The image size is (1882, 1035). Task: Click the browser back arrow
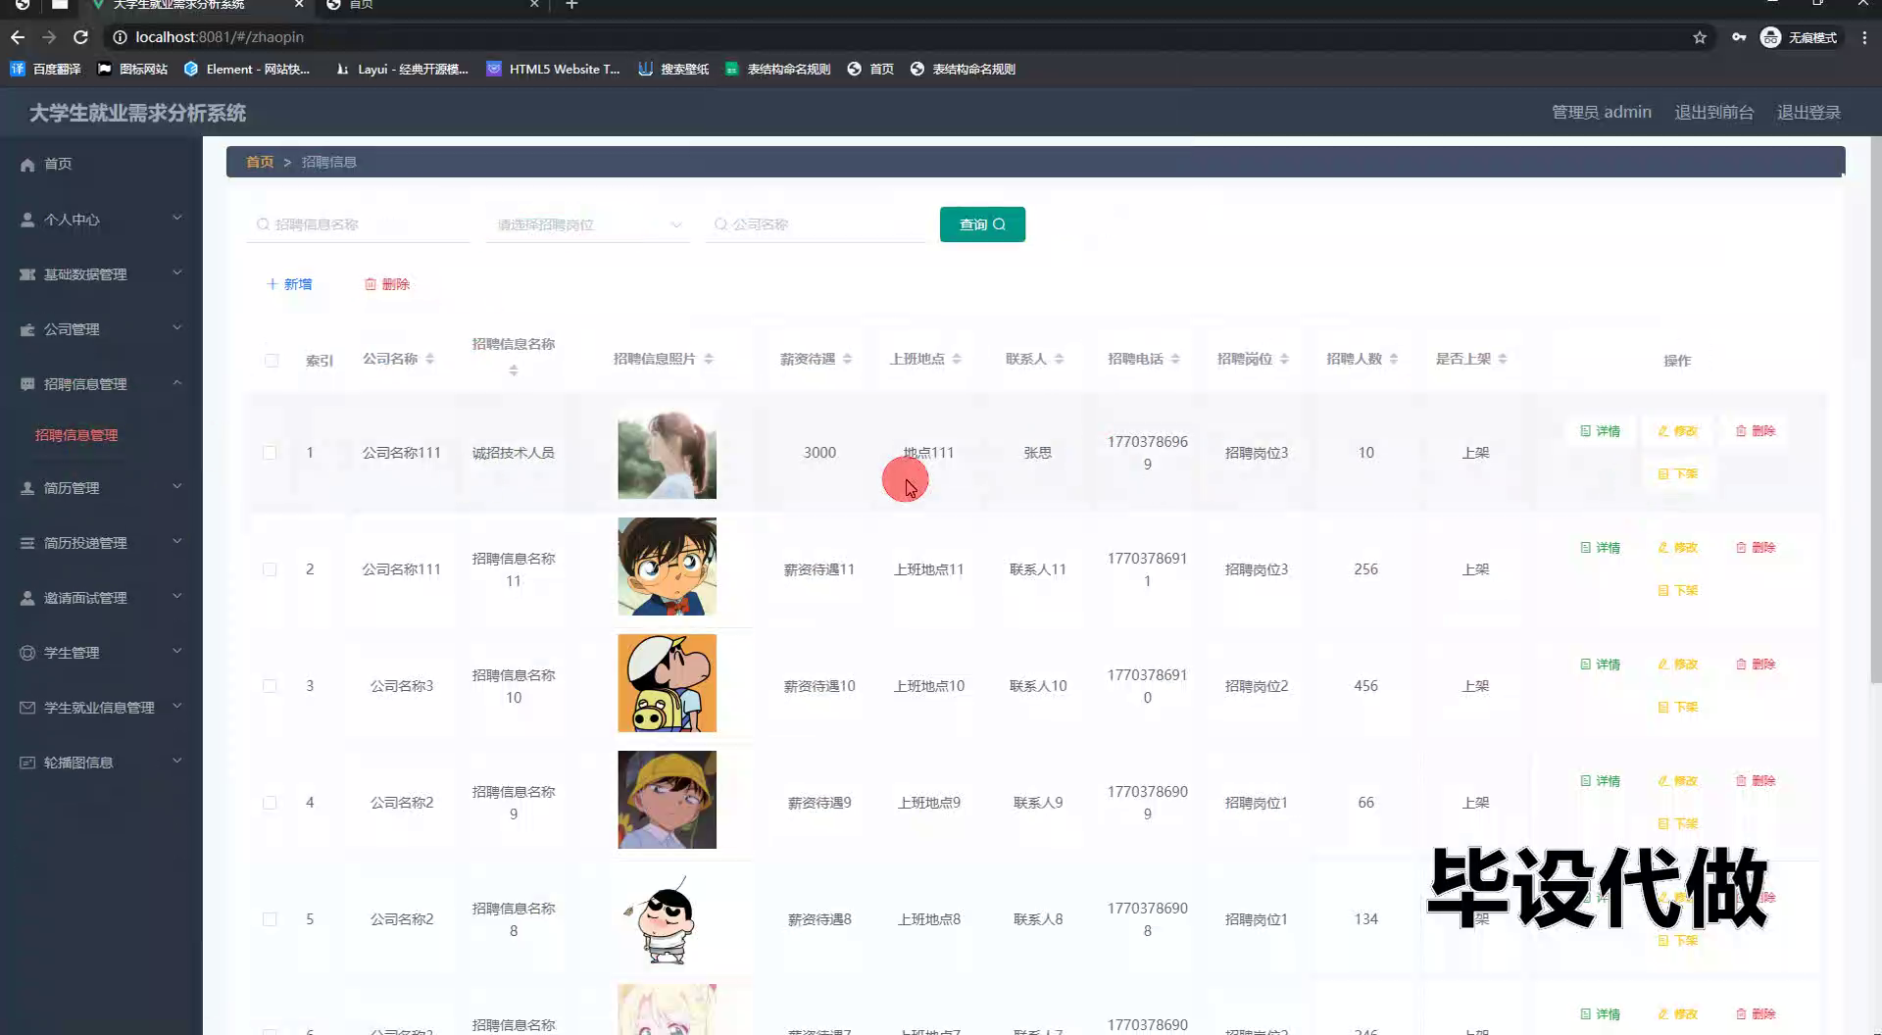(x=18, y=37)
